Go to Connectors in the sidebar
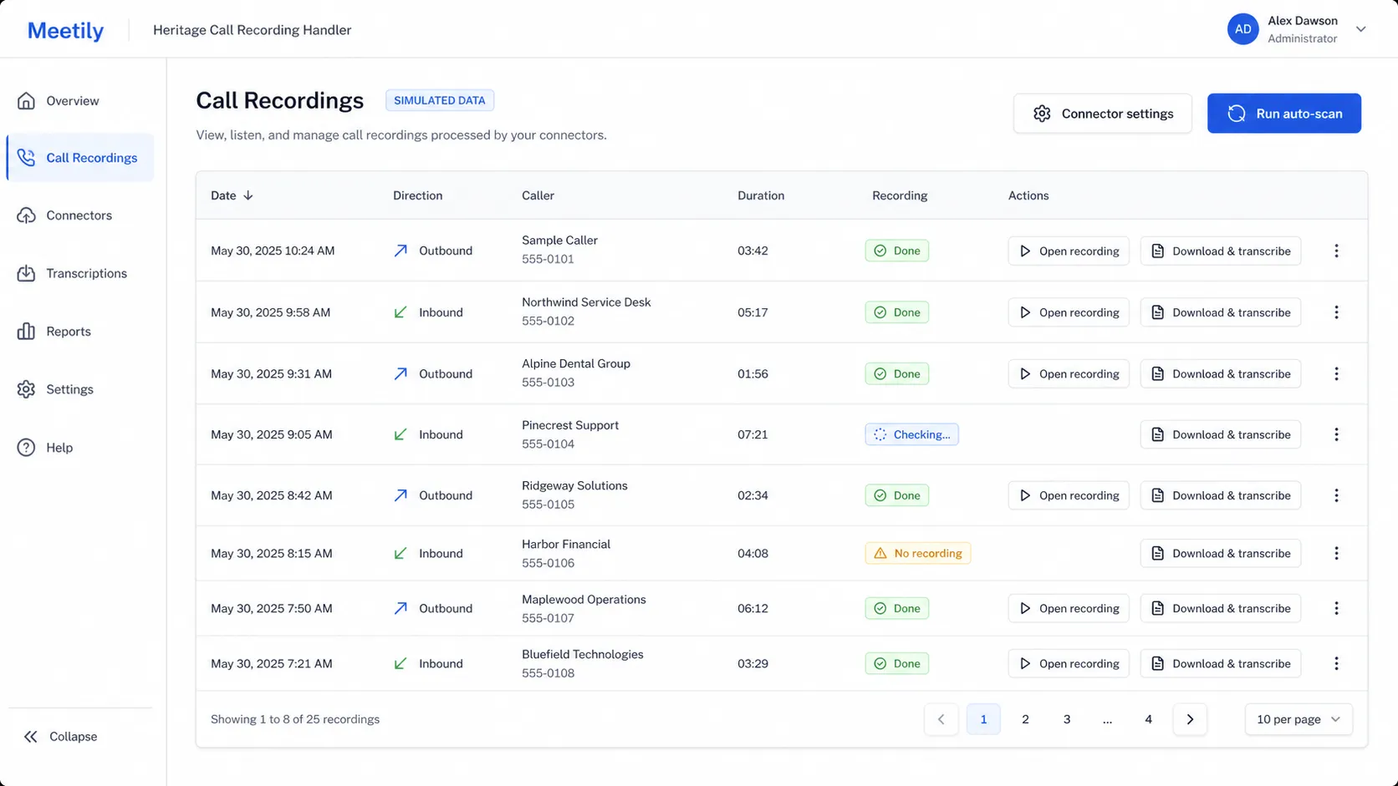 [80, 216]
